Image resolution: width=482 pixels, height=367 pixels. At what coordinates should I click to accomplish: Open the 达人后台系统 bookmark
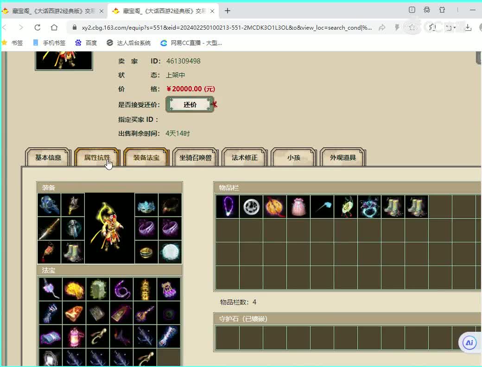tap(128, 43)
